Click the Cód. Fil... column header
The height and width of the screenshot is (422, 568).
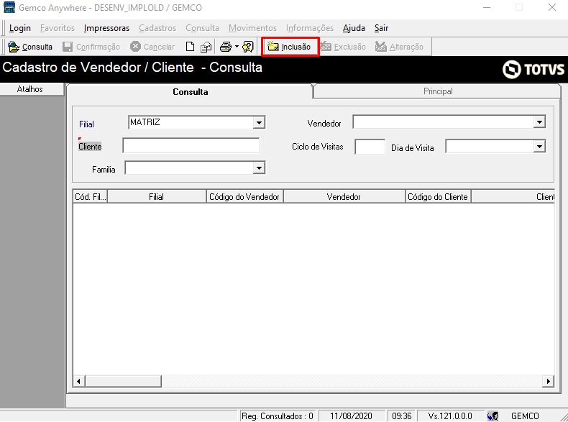(90, 197)
